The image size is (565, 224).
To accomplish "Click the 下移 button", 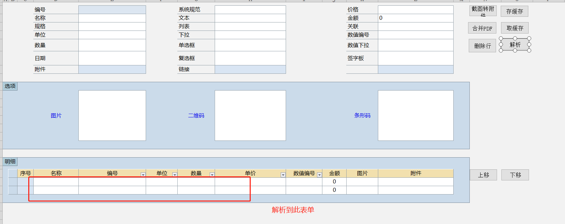I will tap(515, 175).
